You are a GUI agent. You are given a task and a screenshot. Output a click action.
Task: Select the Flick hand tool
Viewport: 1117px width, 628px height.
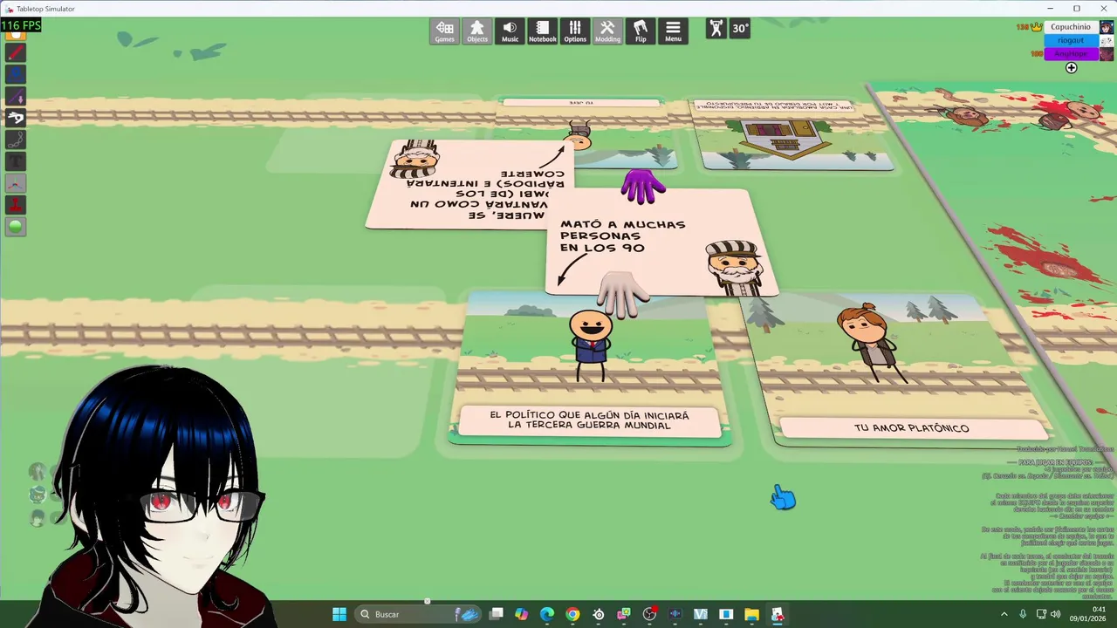coord(16,118)
